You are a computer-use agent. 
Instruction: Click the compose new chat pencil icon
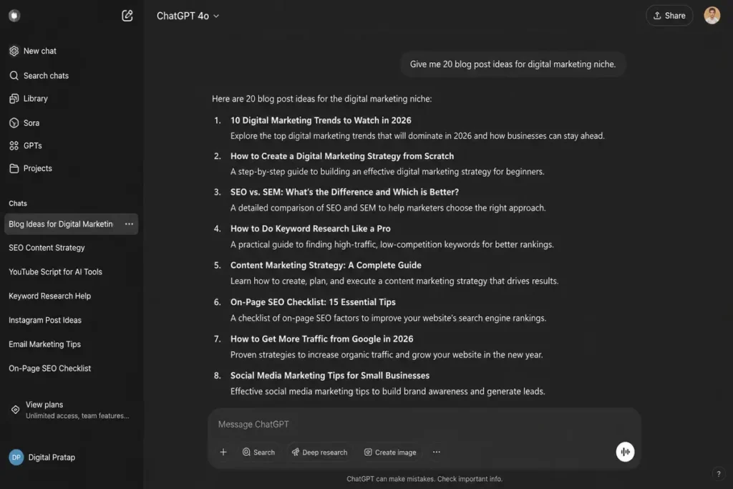point(127,16)
